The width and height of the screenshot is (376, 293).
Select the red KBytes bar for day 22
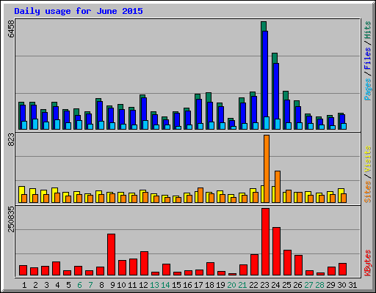coord(254,265)
